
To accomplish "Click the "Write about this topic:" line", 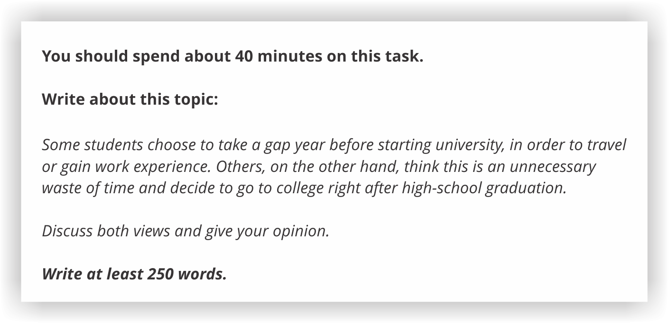I will 130,100.
